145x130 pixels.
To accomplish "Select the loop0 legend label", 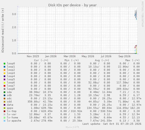I will coord(11,64).
